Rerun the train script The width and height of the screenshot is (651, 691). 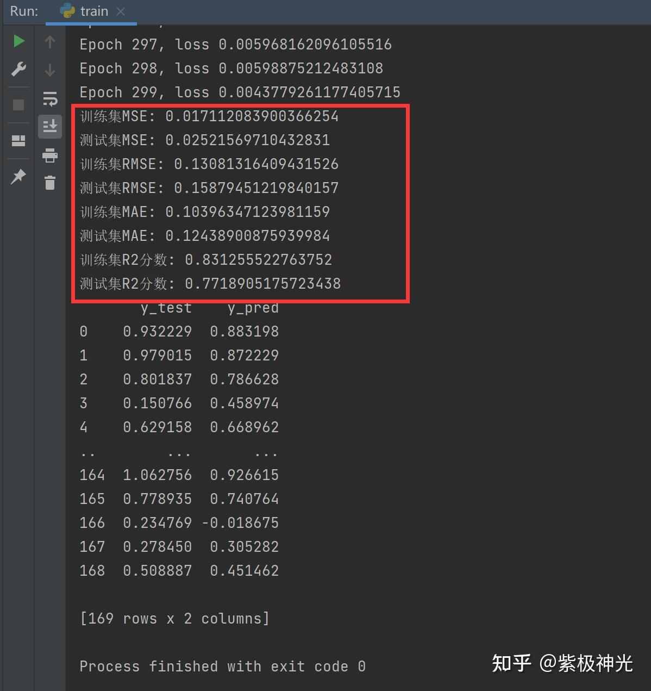pyautogui.click(x=18, y=40)
